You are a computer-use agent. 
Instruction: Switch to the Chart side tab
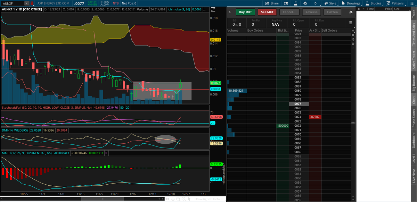pyautogui.click(x=414, y=100)
